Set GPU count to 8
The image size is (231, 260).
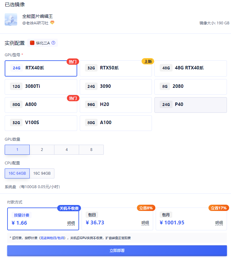(x=91, y=150)
